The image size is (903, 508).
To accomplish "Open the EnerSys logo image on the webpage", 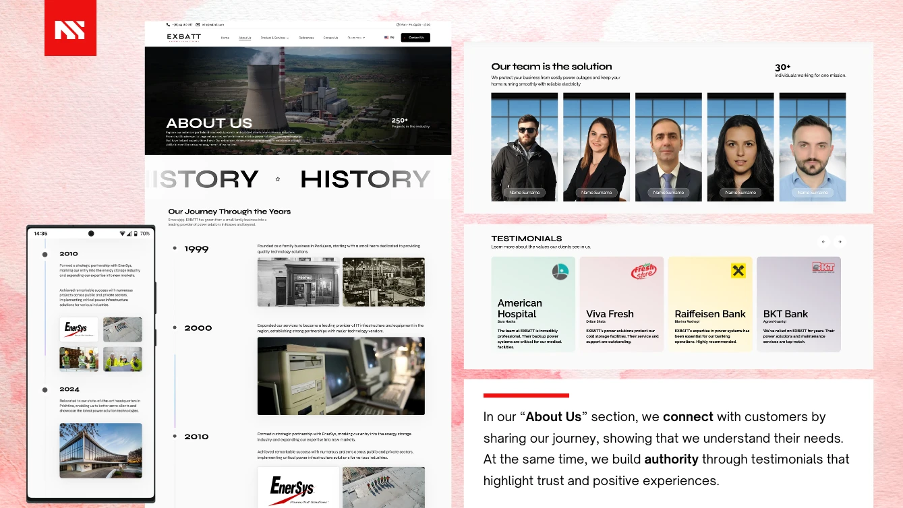I will [x=299, y=487].
